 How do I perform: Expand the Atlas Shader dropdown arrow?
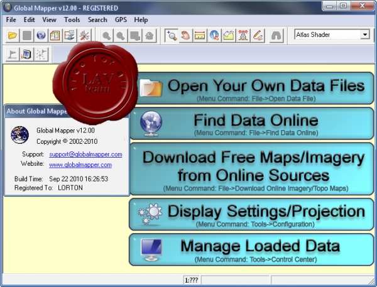365,35
